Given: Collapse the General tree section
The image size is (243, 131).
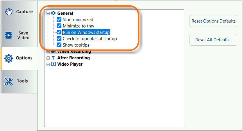Looking at the screenshot, I should coord(48,13).
